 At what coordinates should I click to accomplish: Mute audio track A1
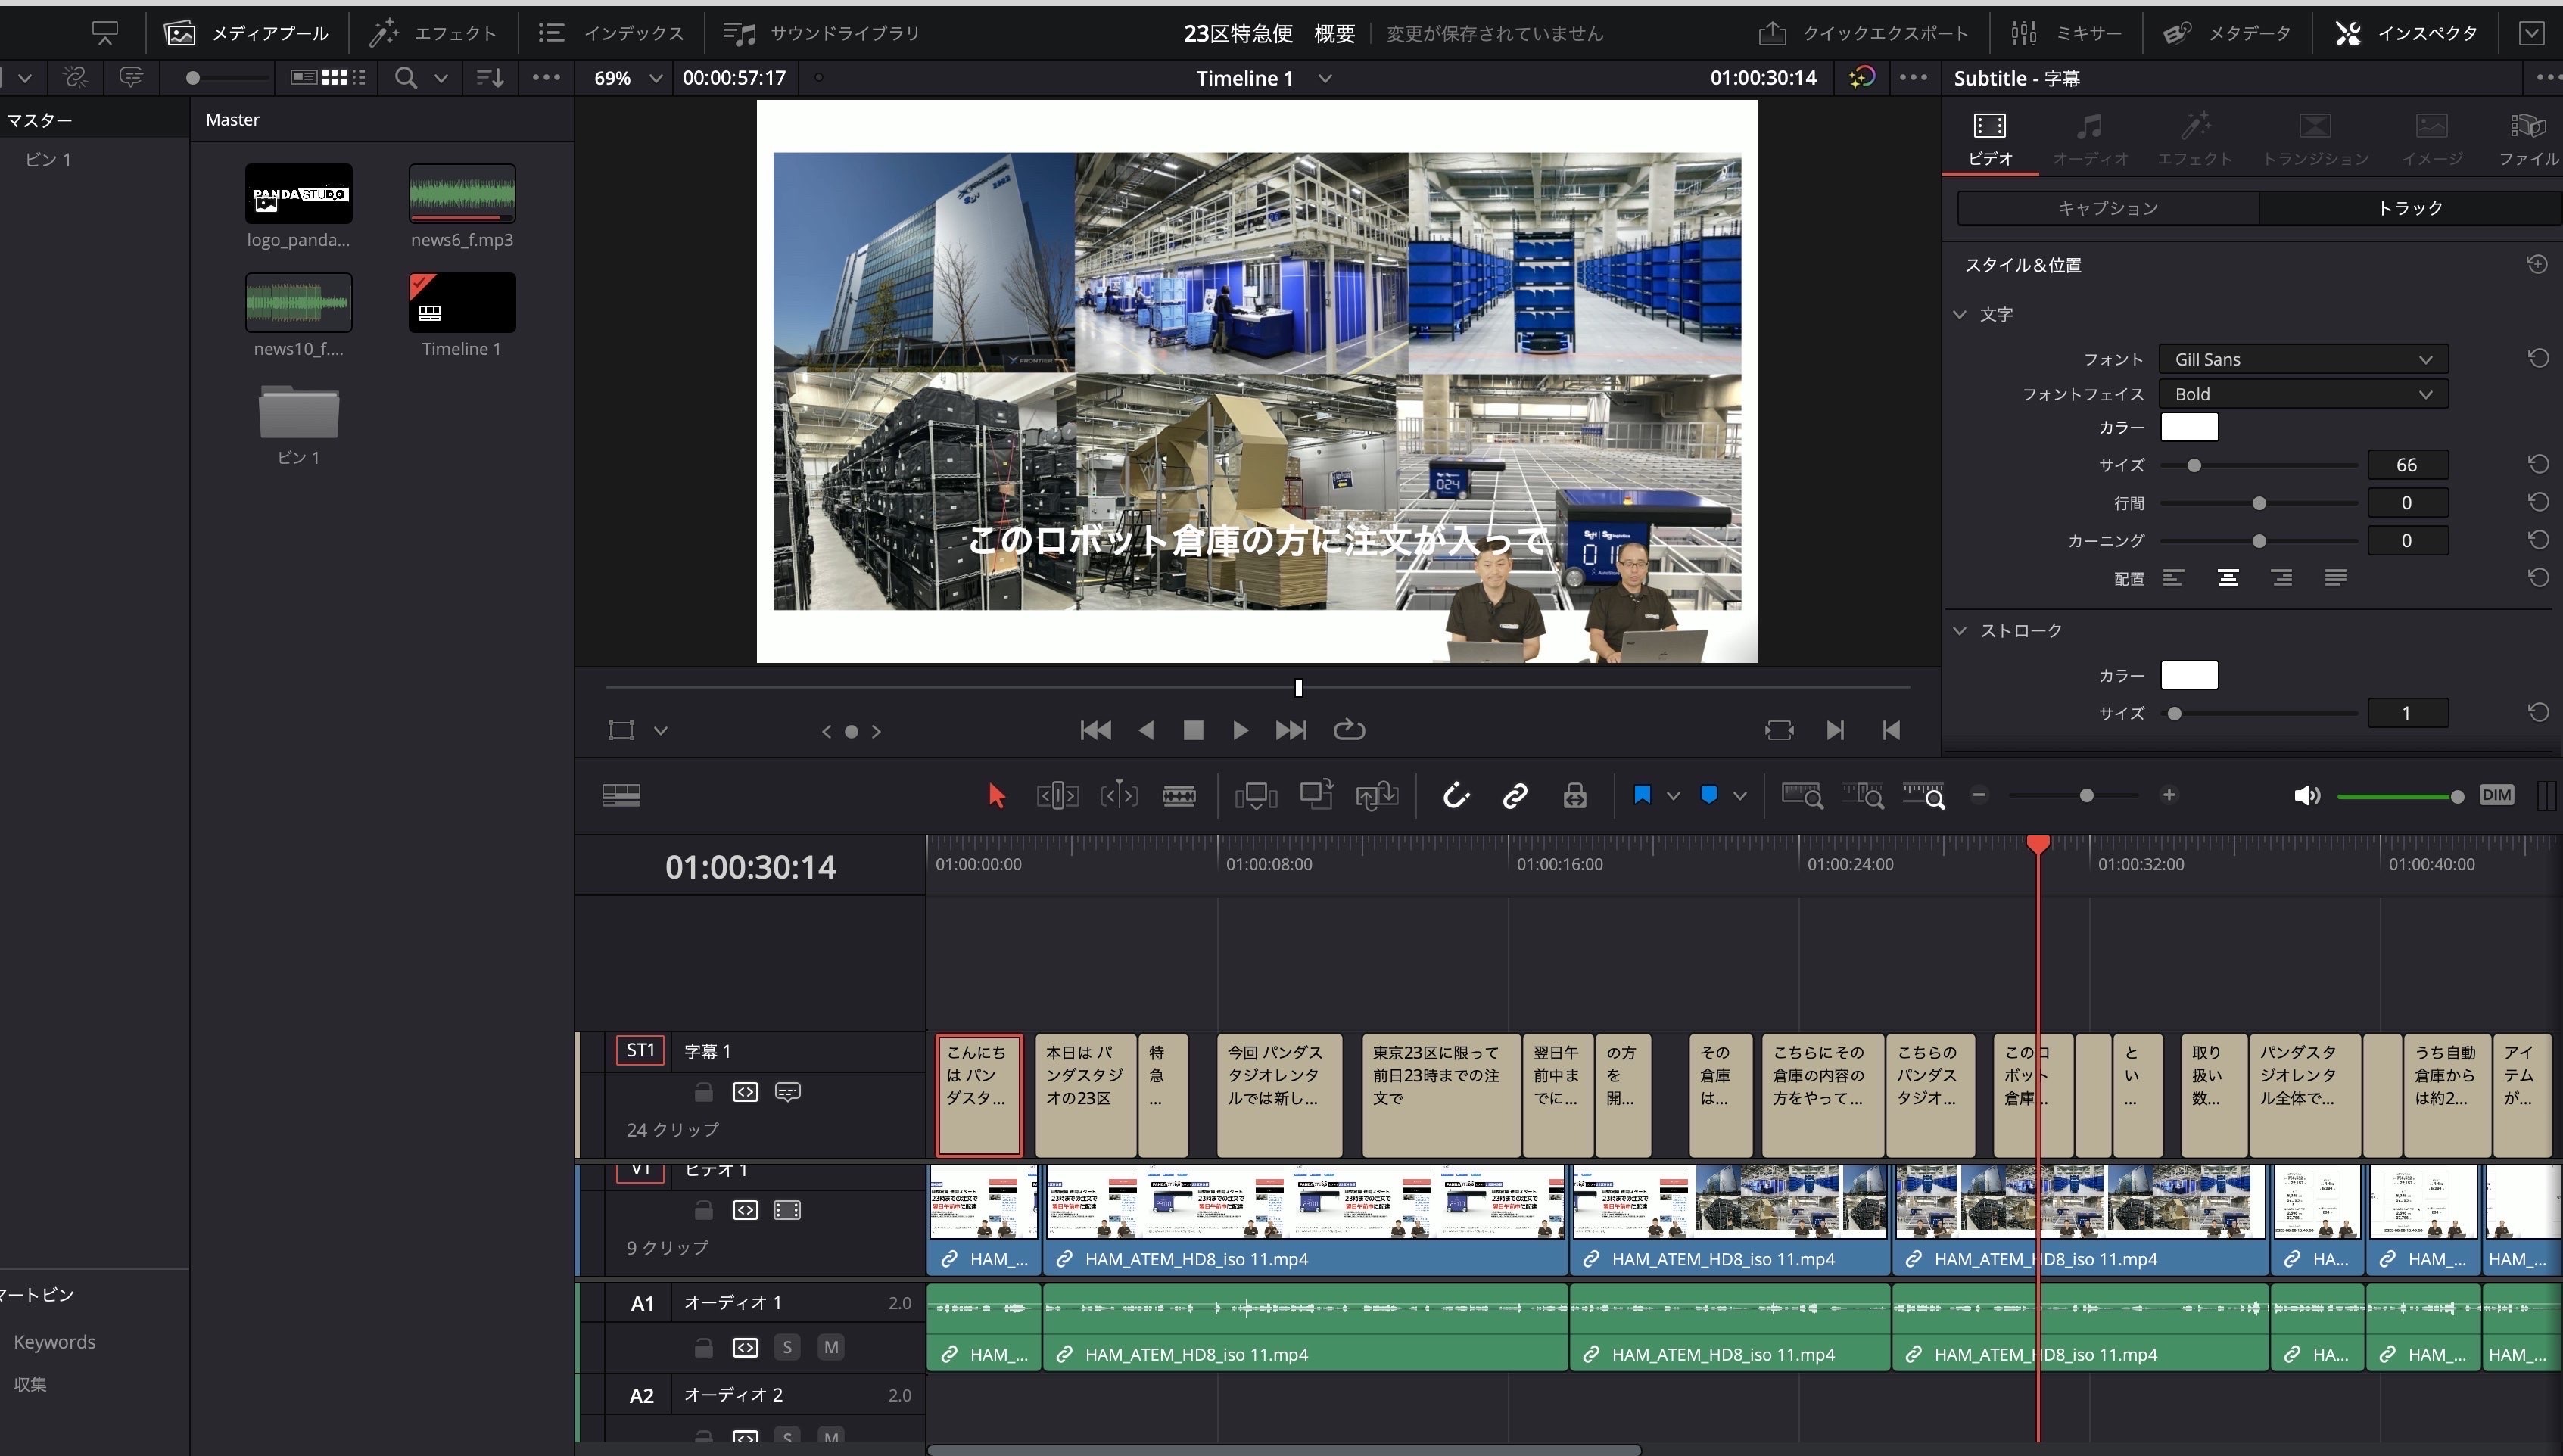[x=830, y=1347]
